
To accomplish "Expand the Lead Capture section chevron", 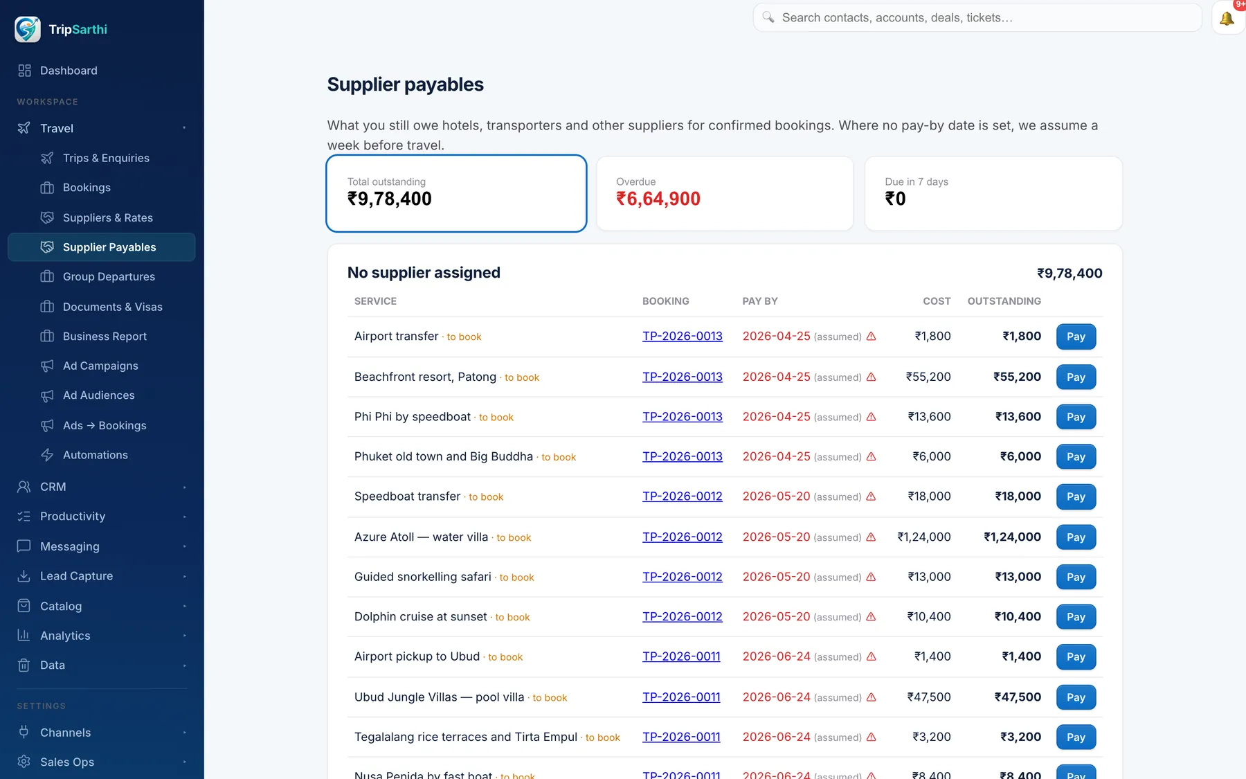I will click(184, 576).
